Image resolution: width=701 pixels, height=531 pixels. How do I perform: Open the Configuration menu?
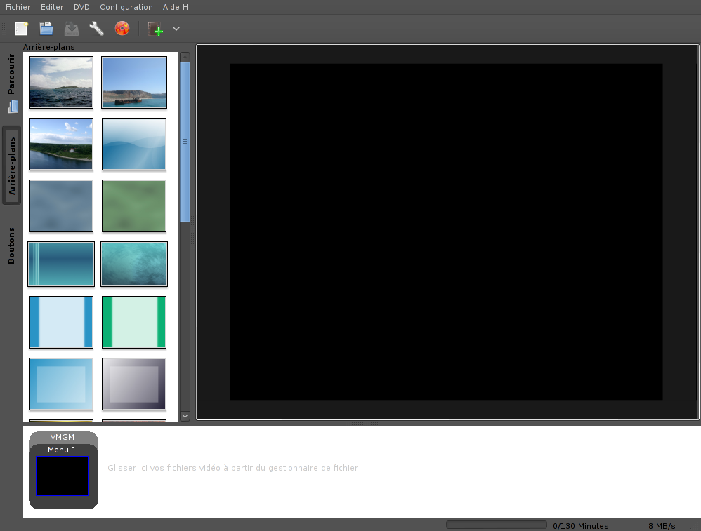pos(126,7)
